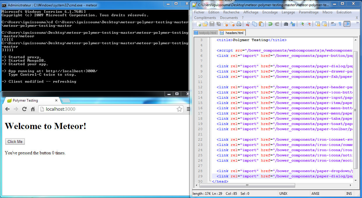Click the Paste icon in Notepad++ toolbar
Viewport: 362px width, 198px height.
pos(261,24)
